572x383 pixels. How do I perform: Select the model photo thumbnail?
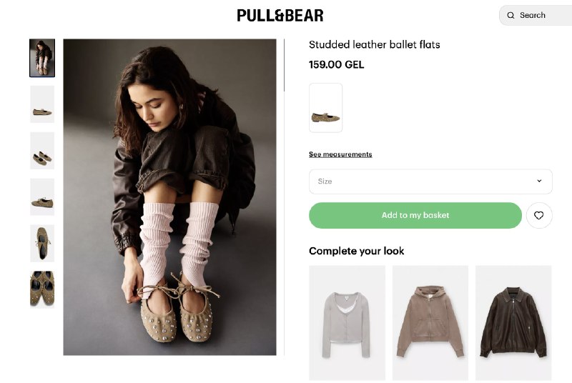pyautogui.click(x=42, y=58)
